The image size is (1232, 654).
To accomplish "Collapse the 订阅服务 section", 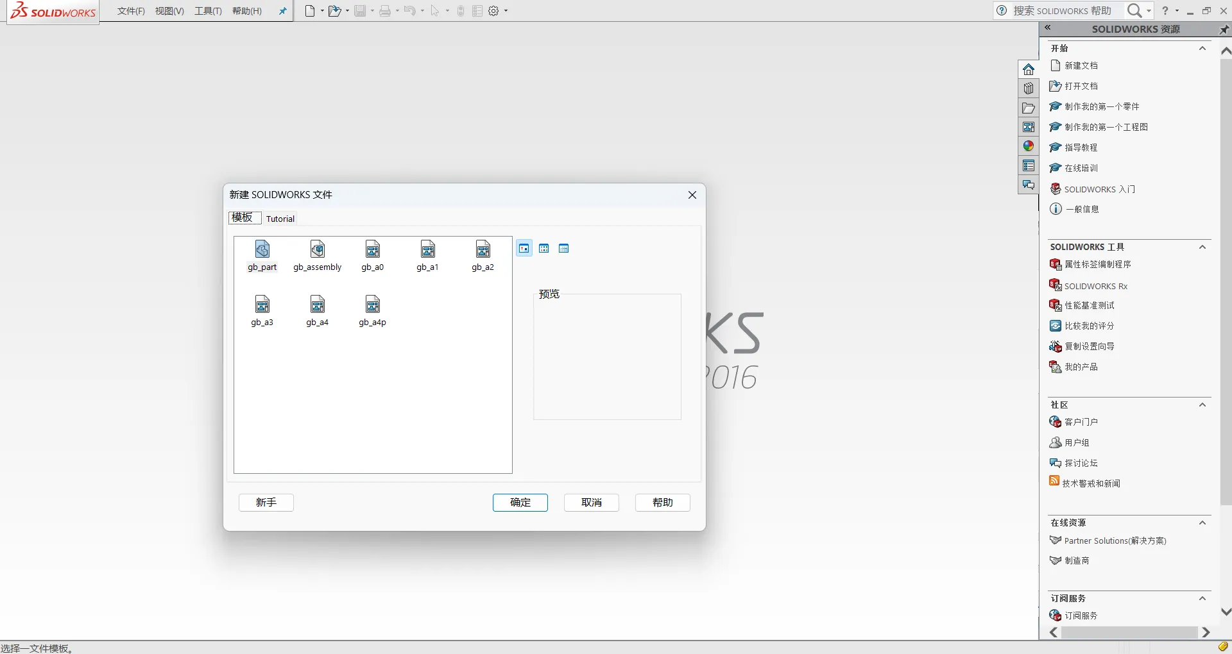I will click(1202, 598).
